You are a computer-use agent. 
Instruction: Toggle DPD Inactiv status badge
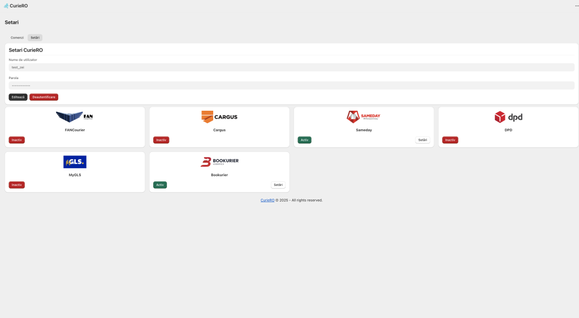[450, 140]
